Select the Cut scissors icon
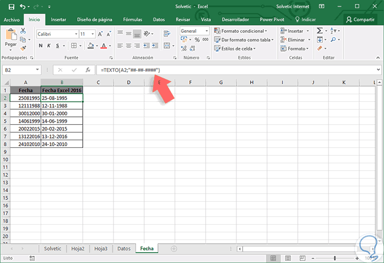This screenshot has height=263, width=384. point(23,31)
